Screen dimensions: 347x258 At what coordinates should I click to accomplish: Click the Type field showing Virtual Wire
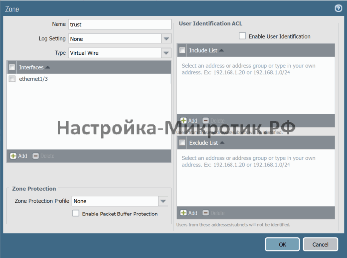115,53
